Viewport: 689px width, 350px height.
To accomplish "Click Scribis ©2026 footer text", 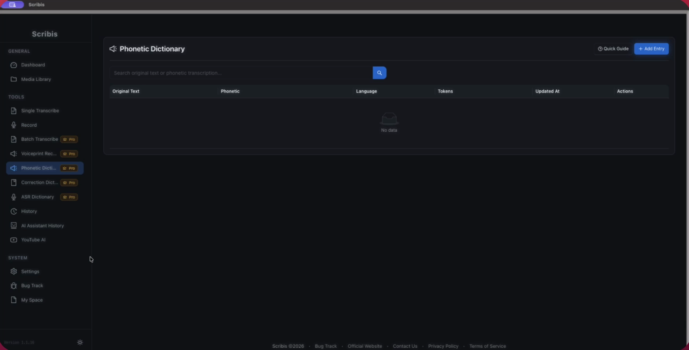I will pos(288,346).
